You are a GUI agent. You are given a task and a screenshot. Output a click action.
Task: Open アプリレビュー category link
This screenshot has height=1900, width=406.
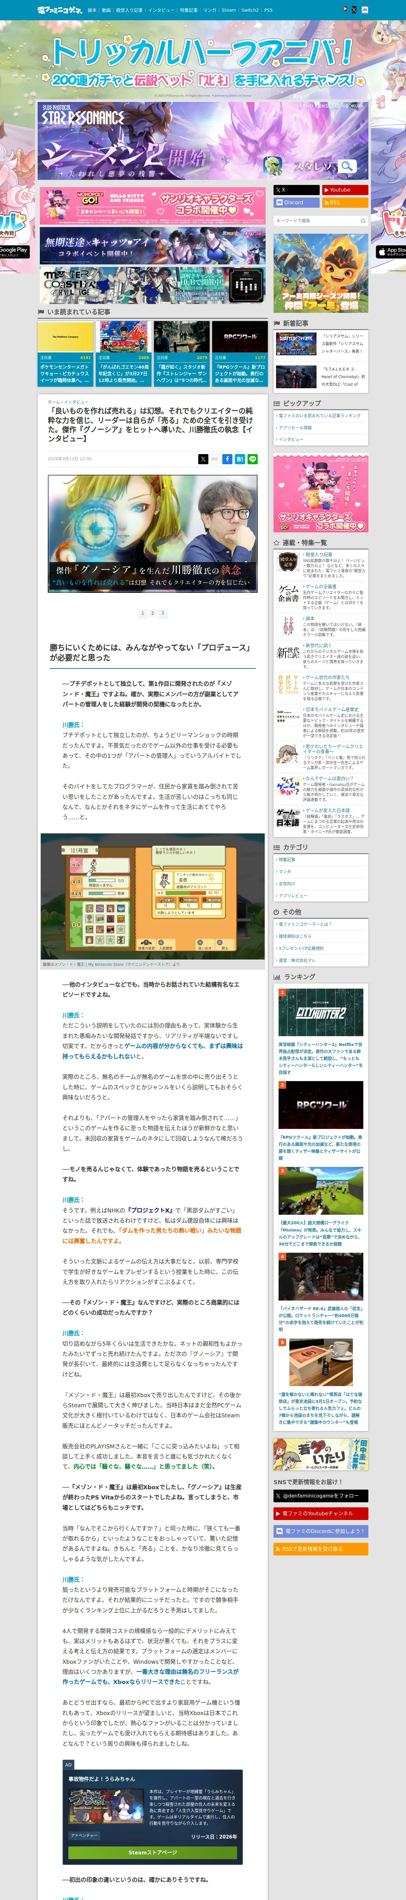tap(292, 896)
